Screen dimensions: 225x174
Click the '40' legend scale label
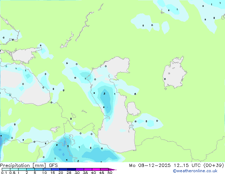(93, 173)
